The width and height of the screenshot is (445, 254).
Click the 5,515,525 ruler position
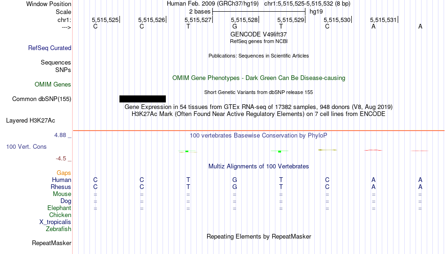coord(105,20)
